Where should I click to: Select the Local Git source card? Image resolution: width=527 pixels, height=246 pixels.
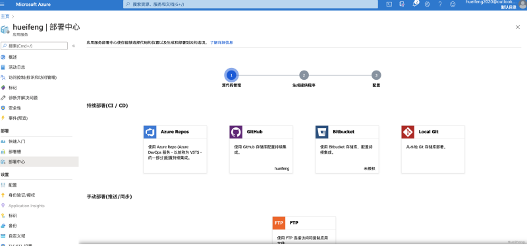point(433,150)
